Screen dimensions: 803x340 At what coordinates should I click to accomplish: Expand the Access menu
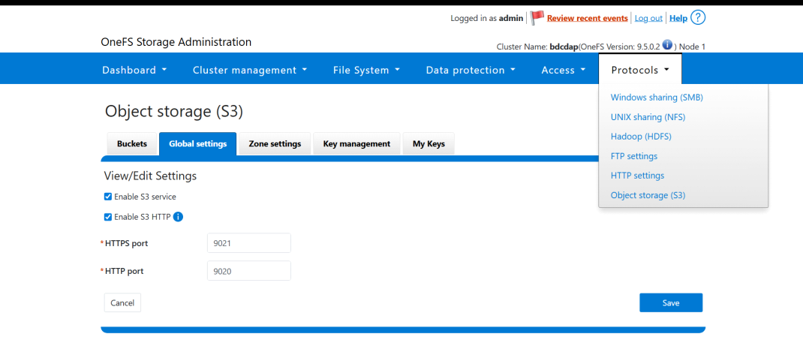click(564, 70)
